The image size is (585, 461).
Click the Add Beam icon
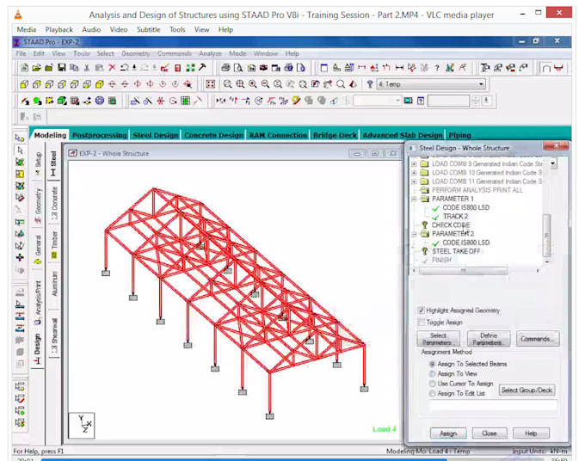[25, 101]
